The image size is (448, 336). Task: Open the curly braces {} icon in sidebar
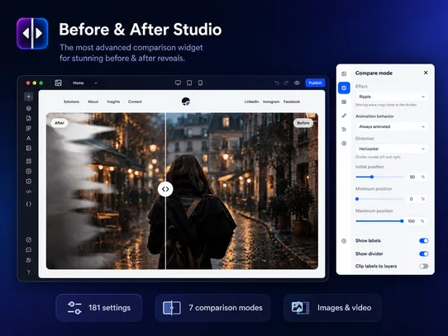[x=29, y=204]
